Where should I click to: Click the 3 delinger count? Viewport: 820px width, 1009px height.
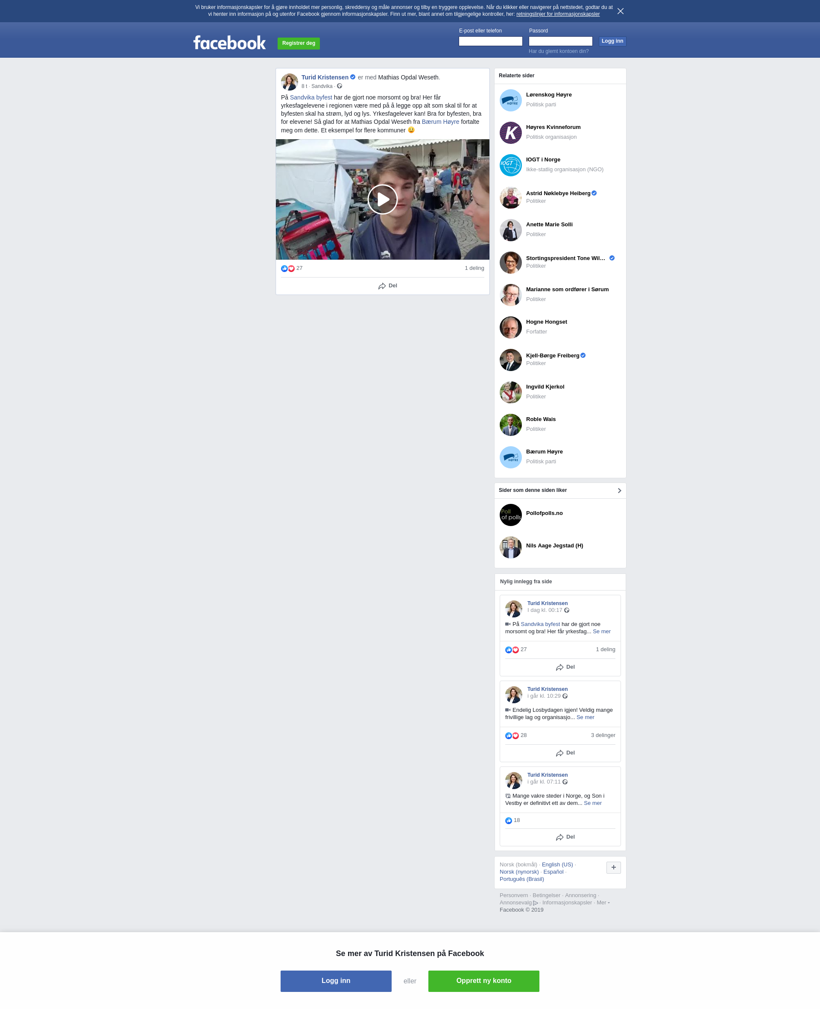(x=603, y=735)
